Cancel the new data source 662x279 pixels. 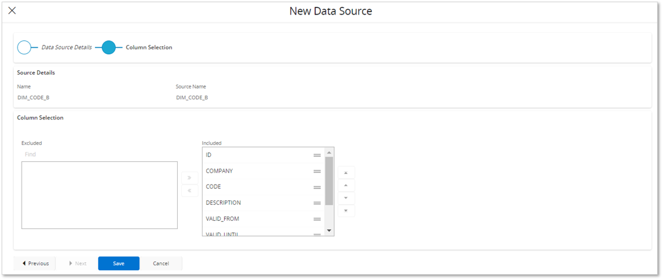click(x=161, y=263)
